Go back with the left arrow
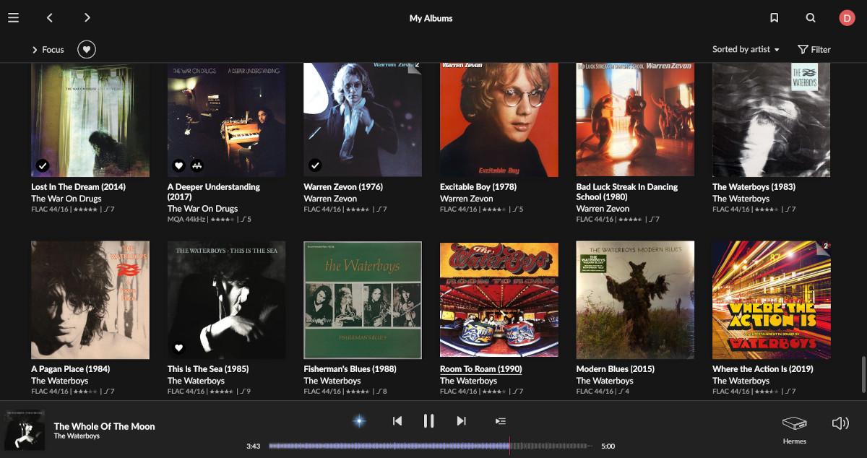 coord(49,18)
